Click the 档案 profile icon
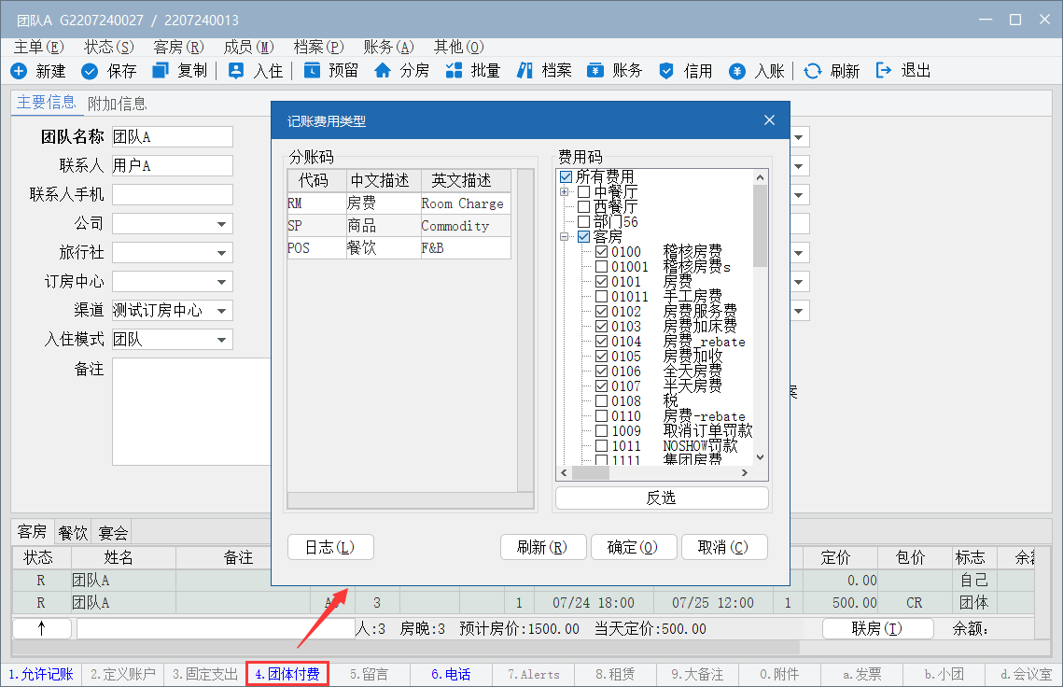 525,71
